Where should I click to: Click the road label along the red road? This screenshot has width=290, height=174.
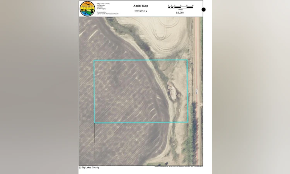click(x=196, y=91)
